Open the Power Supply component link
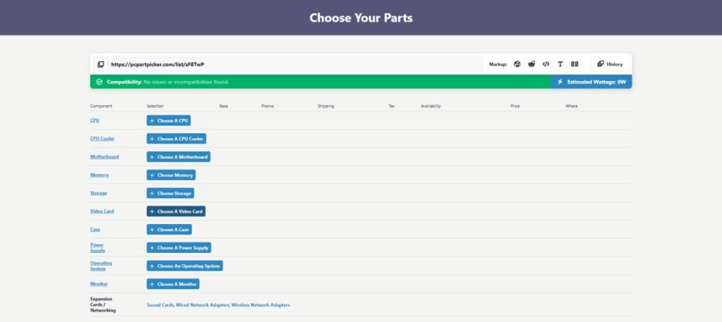This screenshot has width=722, height=322. [x=97, y=247]
